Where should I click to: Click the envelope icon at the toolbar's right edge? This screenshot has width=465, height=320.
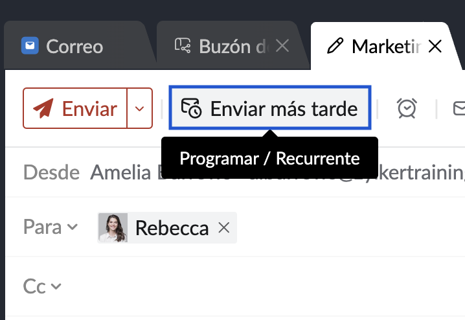click(459, 108)
